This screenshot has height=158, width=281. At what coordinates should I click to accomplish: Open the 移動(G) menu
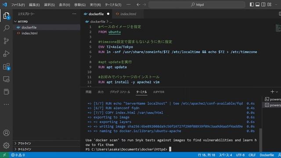click(80, 5)
